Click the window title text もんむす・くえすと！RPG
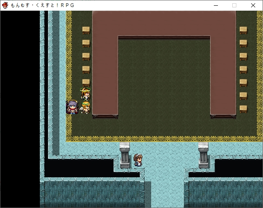The width and height of the screenshot is (263, 208). pos(43,5)
